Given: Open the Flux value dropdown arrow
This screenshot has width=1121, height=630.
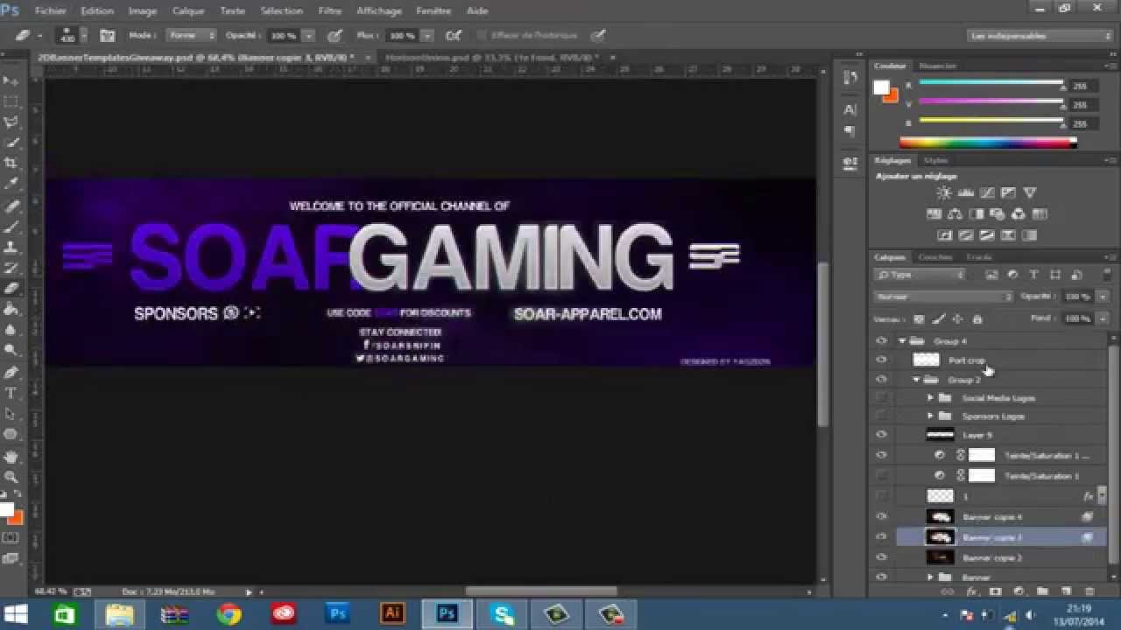Looking at the screenshot, I should [427, 36].
